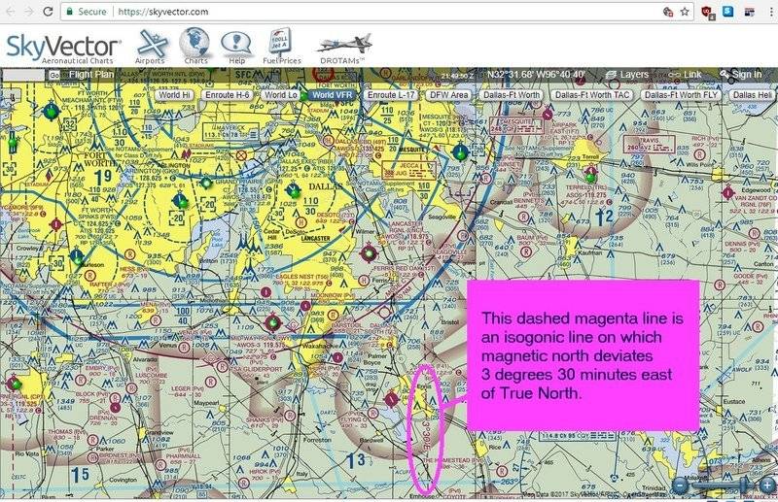Select the Enroute H-6 chart tab
Image resolution: width=778 pixels, height=502 pixels.
[227, 95]
